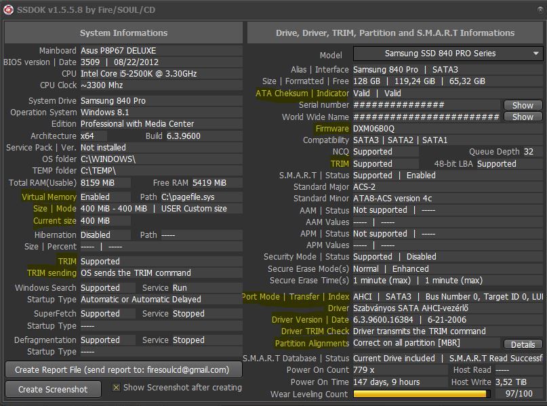Click TEMP folder value C:\TEMP\
The image size is (547, 406).
point(98,171)
